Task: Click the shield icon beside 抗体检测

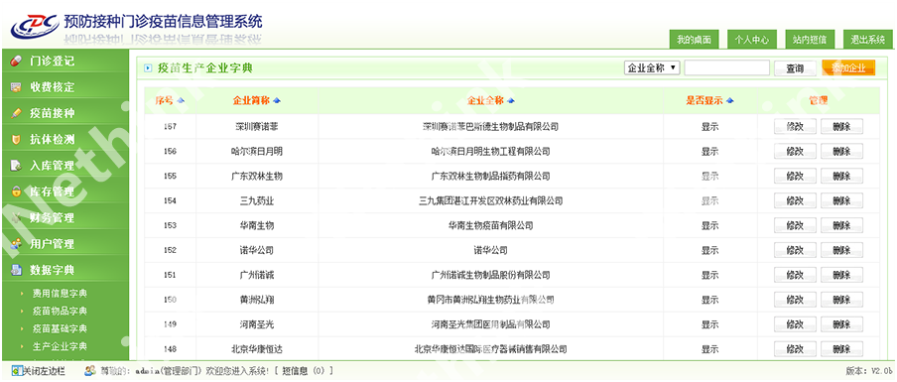Action: 16,140
